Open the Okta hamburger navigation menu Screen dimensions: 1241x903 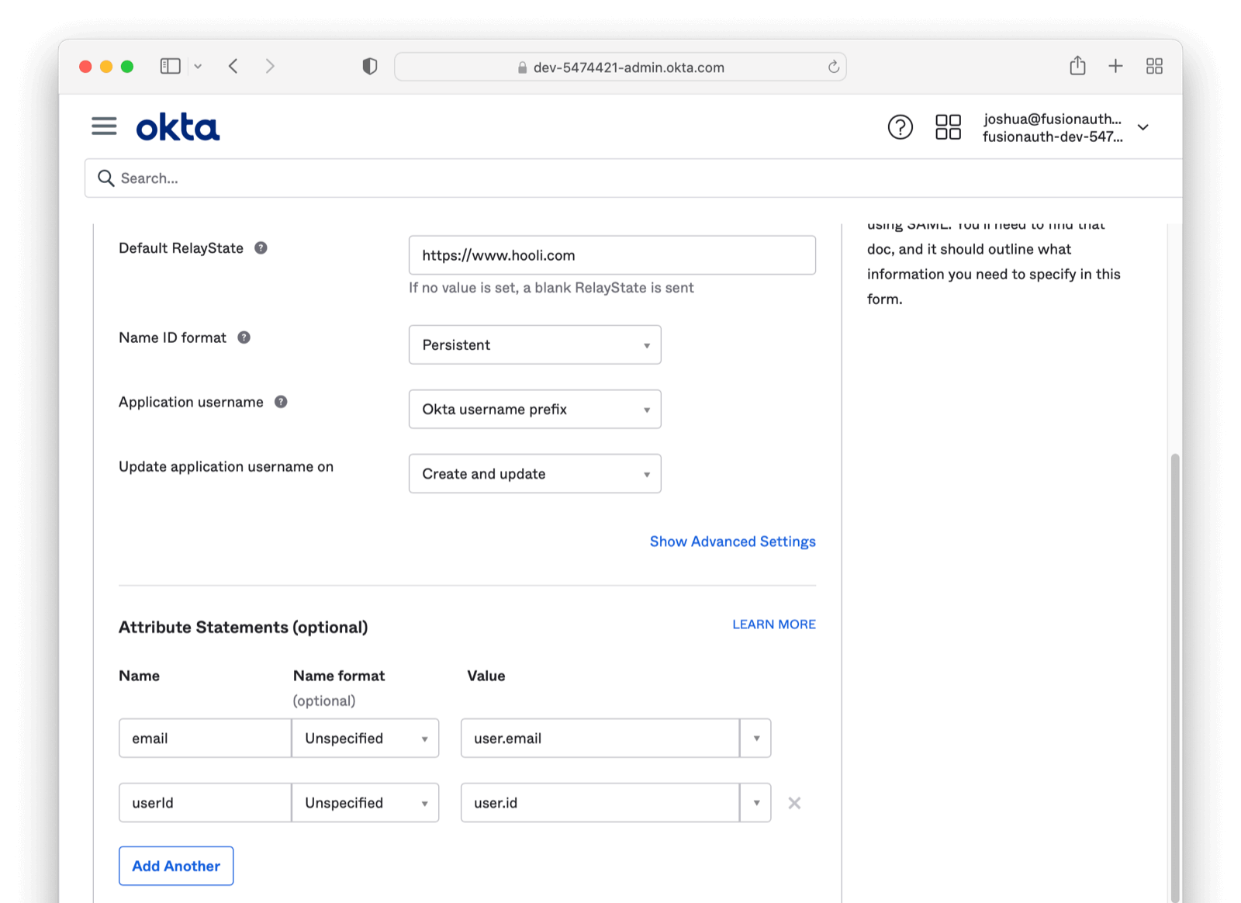(104, 126)
